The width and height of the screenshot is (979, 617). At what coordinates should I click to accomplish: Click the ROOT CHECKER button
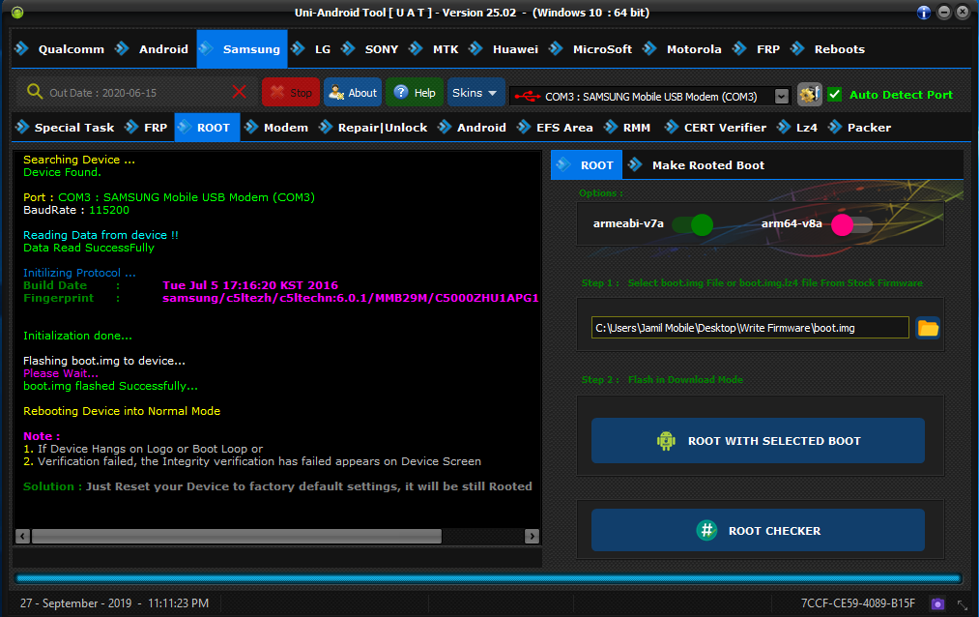(x=758, y=530)
